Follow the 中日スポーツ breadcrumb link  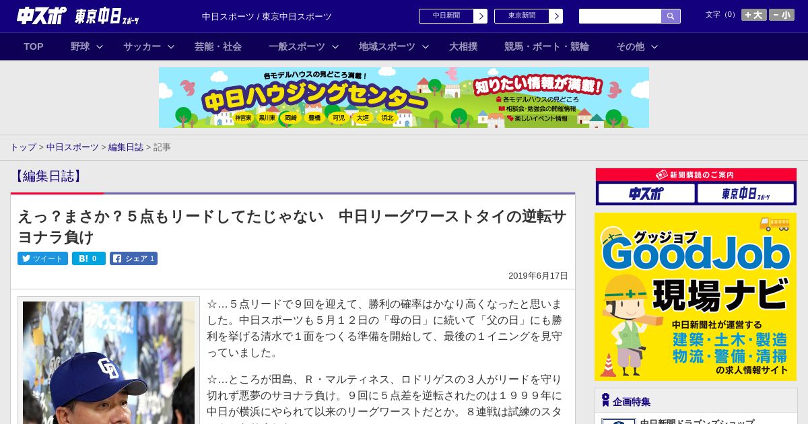point(72,147)
